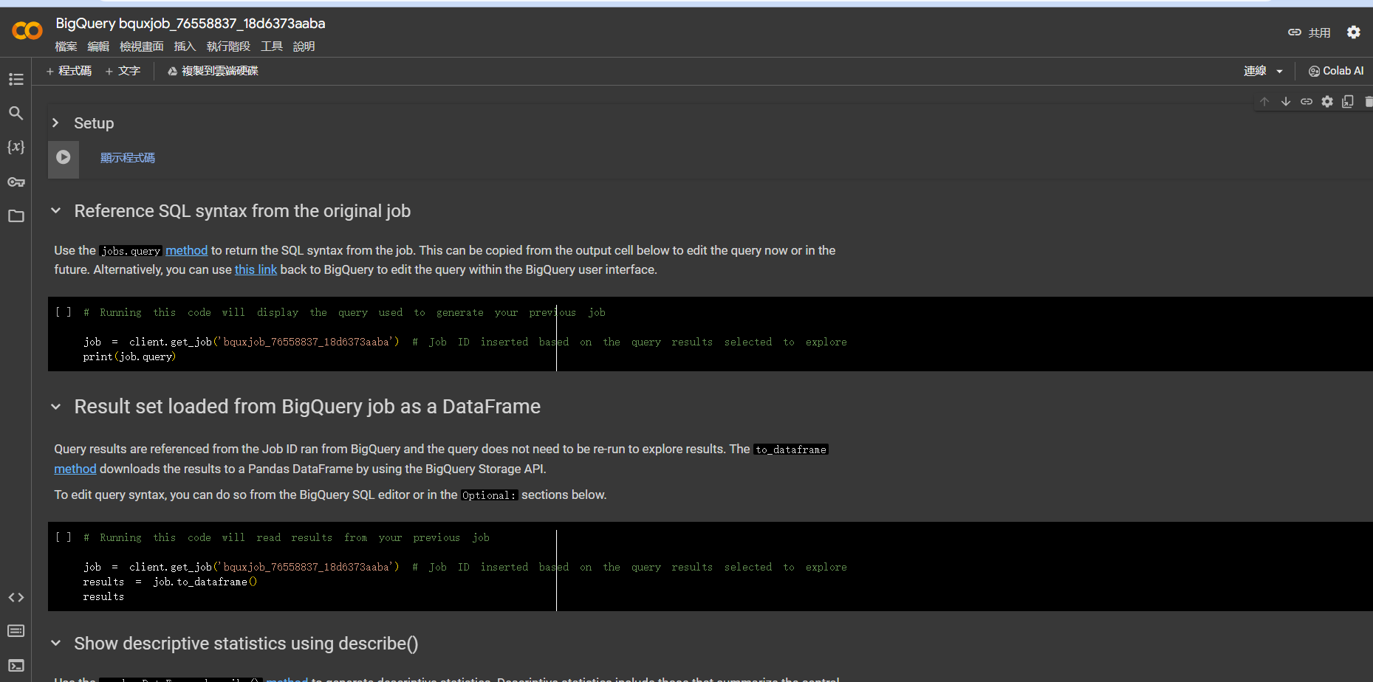This screenshot has height=682, width=1373.
Task: Open the 插入 menu
Action: (x=185, y=46)
